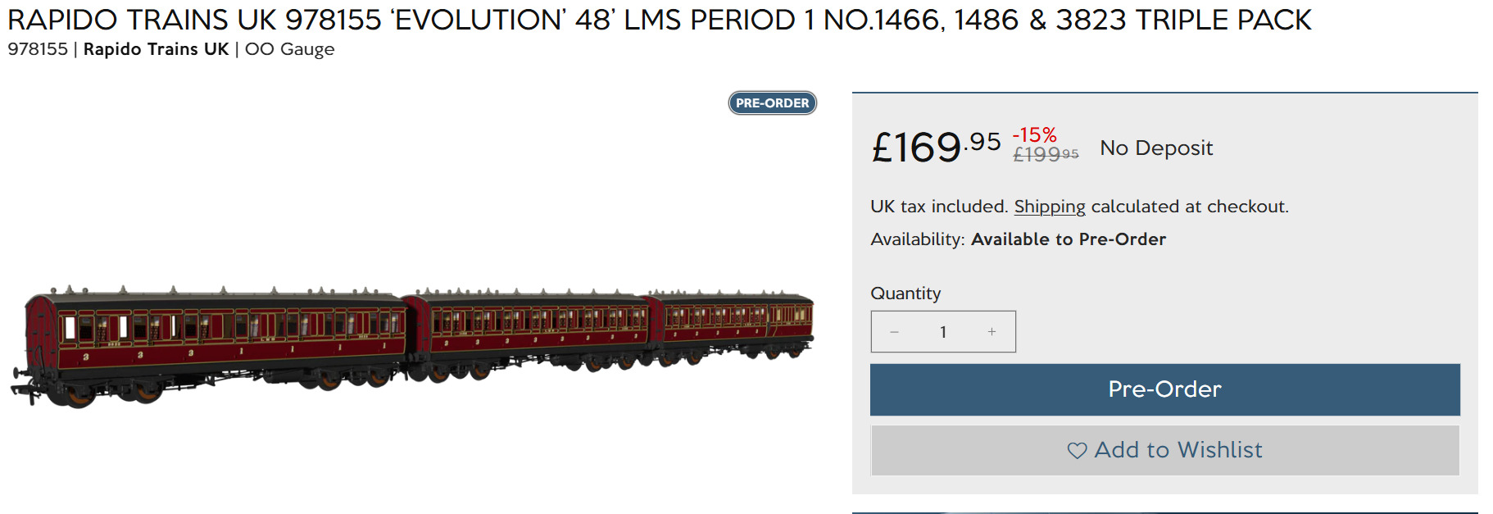
Task: Click the red -15% discount label
Action: point(1034,134)
